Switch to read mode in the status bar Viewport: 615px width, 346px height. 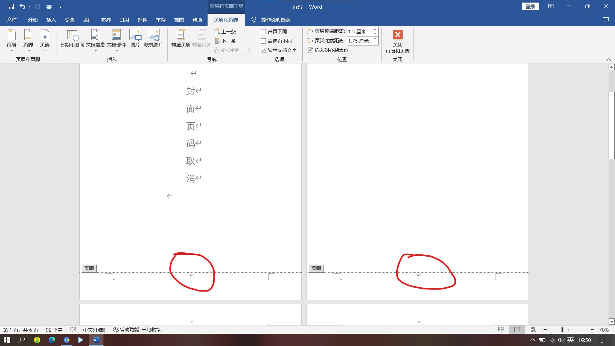501,330
